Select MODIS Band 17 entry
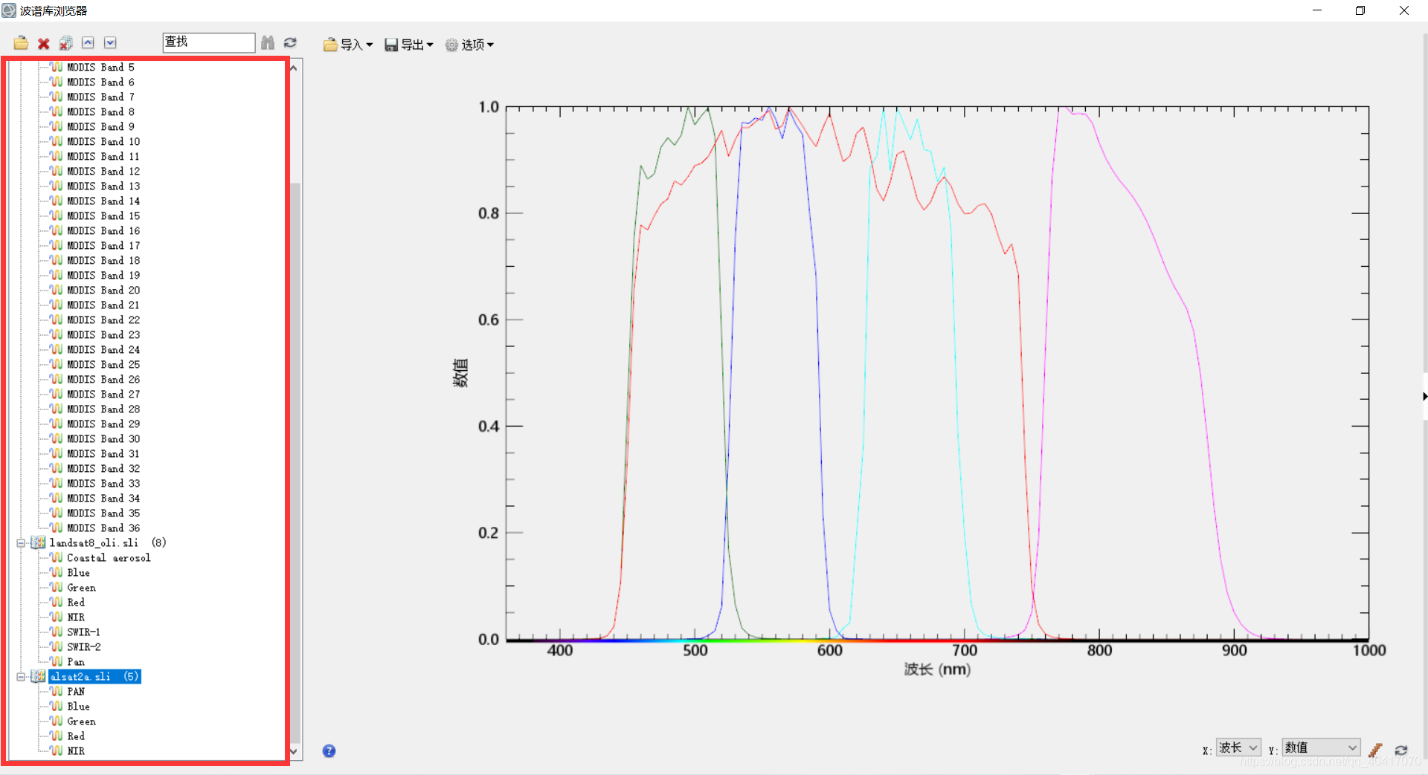1428x775 pixels. coord(103,245)
